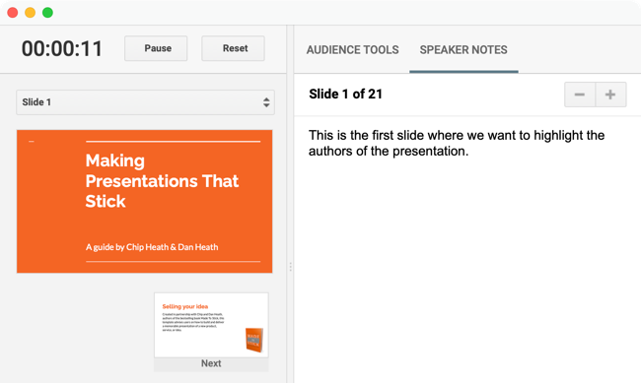Advance using the Selling your idea preview
The image size is (641, 383).
click(211, 325)
